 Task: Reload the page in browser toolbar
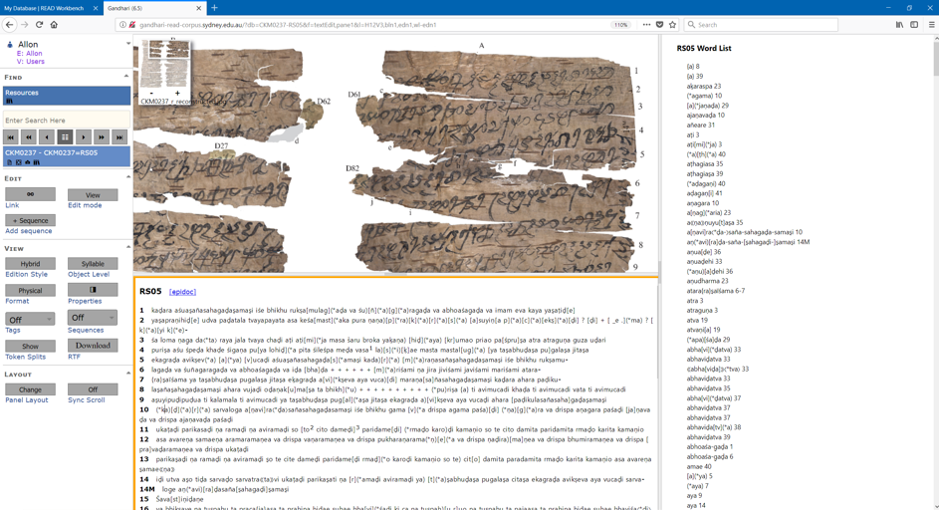(x=39, y=25)
